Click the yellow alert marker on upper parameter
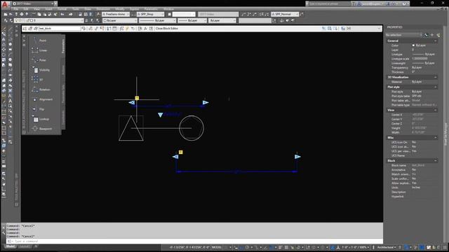Viewport: 449px width, 252px height. click(x=137, y=98)
